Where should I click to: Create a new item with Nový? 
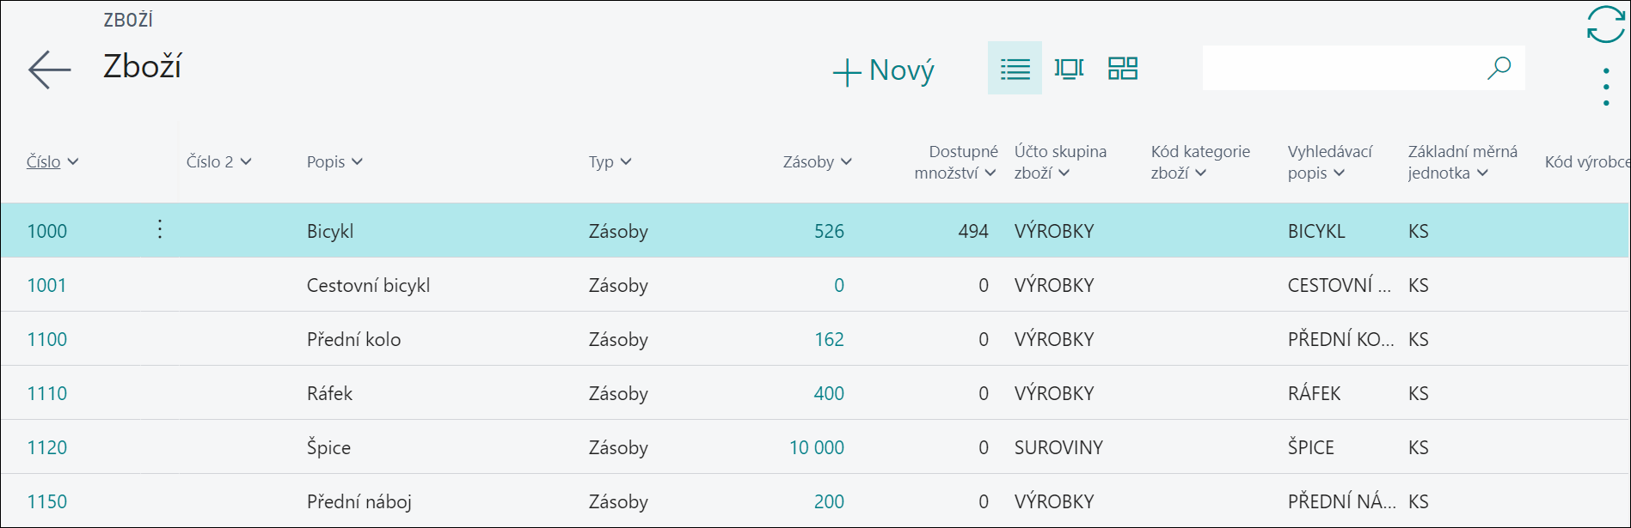click(x=883, y=70)
